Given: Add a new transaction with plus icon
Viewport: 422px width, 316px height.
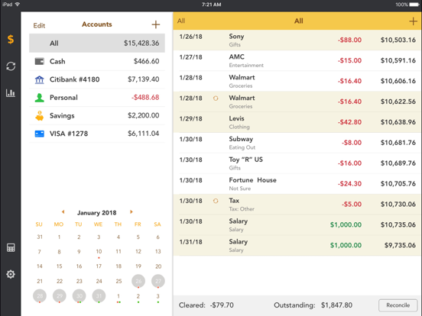Looking at the screenshot, I should pos(413,21).
